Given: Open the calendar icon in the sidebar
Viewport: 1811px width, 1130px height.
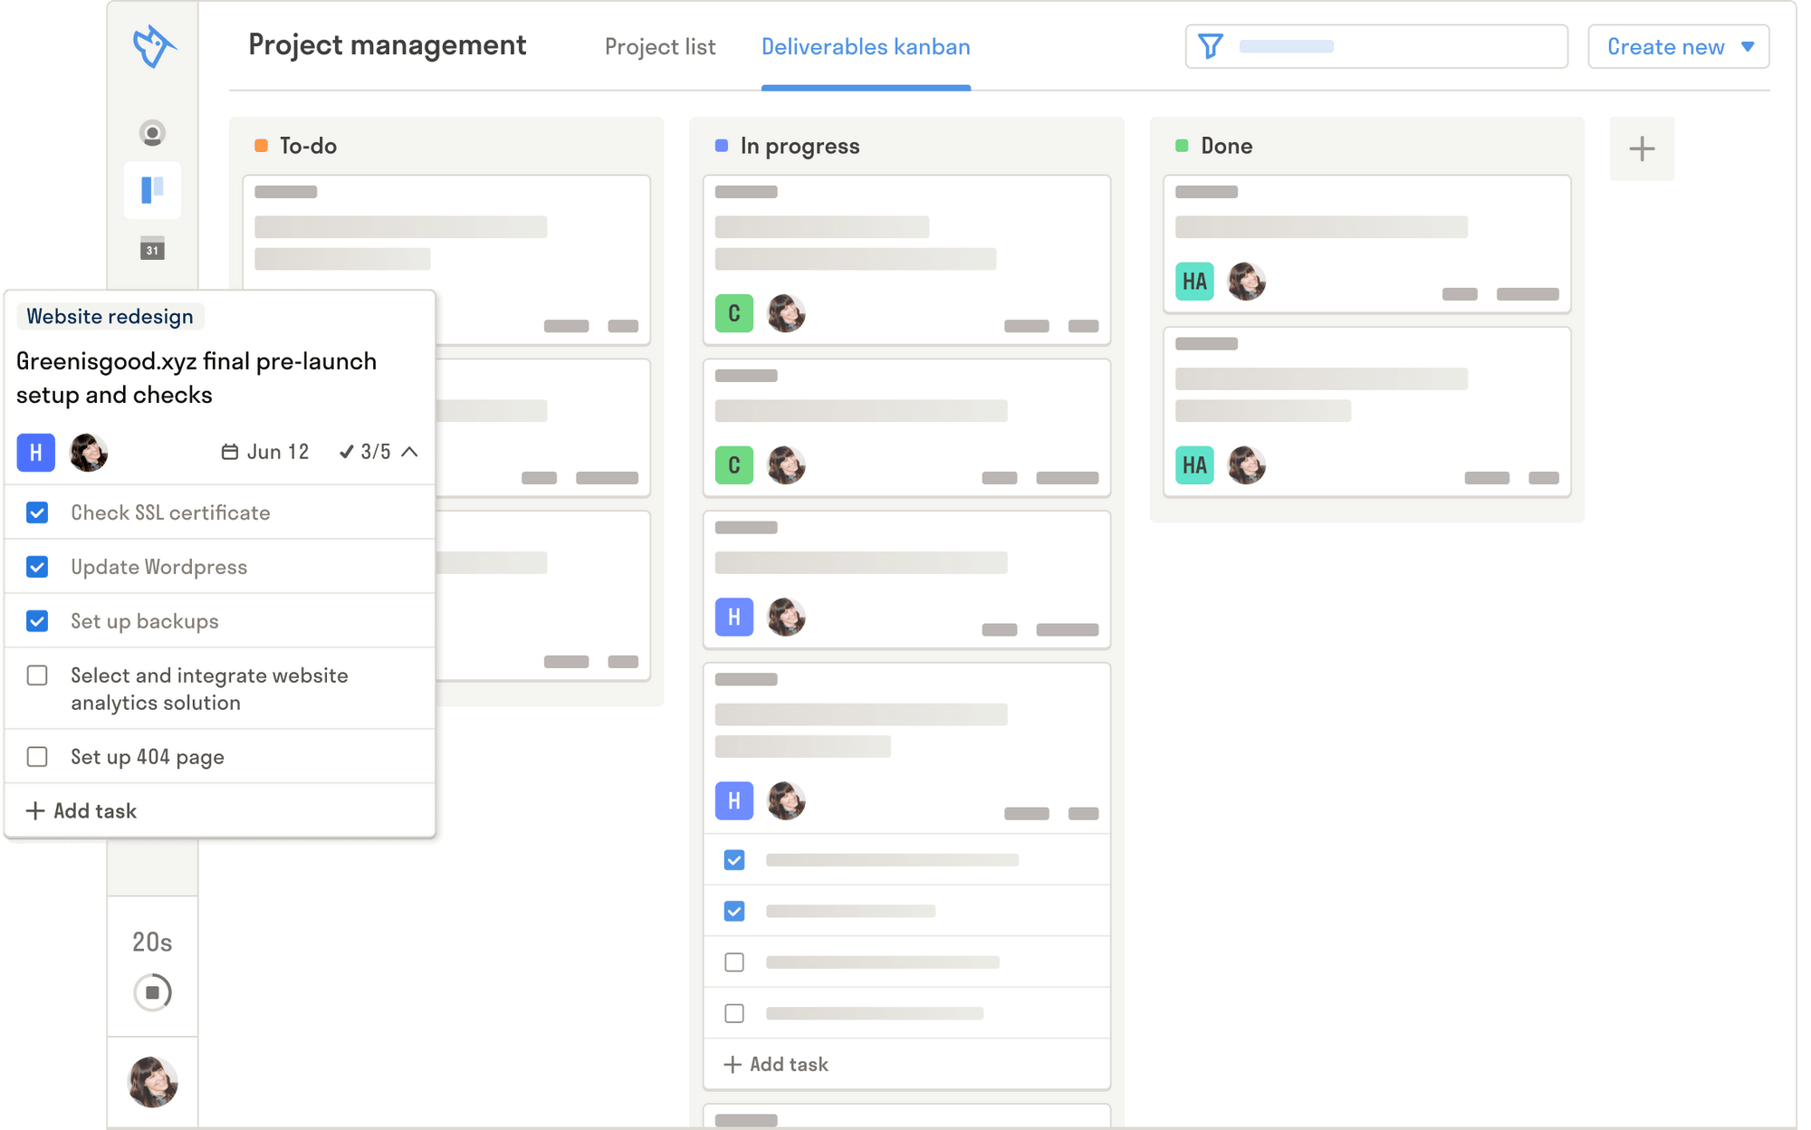Looking at the screenshot, I should [x=152, y=247].
